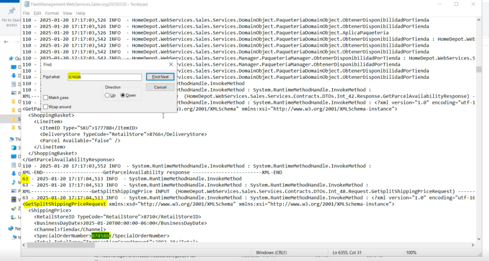Click the Ln 6355, Col 31 status entry
The width and height of the screenshot is (489, 261).
tap(347, 252)
